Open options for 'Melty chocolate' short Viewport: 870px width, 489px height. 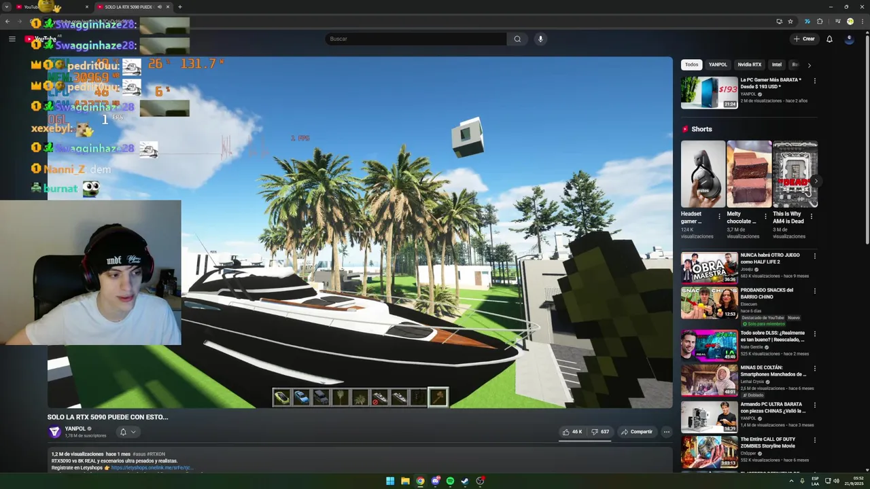pyautogui.click(x=765, y=217)
